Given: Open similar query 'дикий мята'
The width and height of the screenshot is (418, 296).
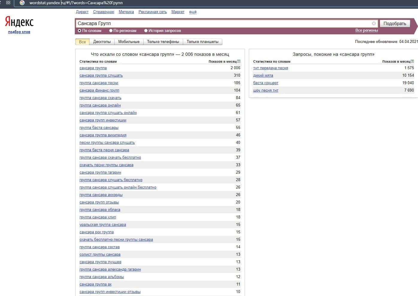Looking at the screenshot, I should 263,75.
